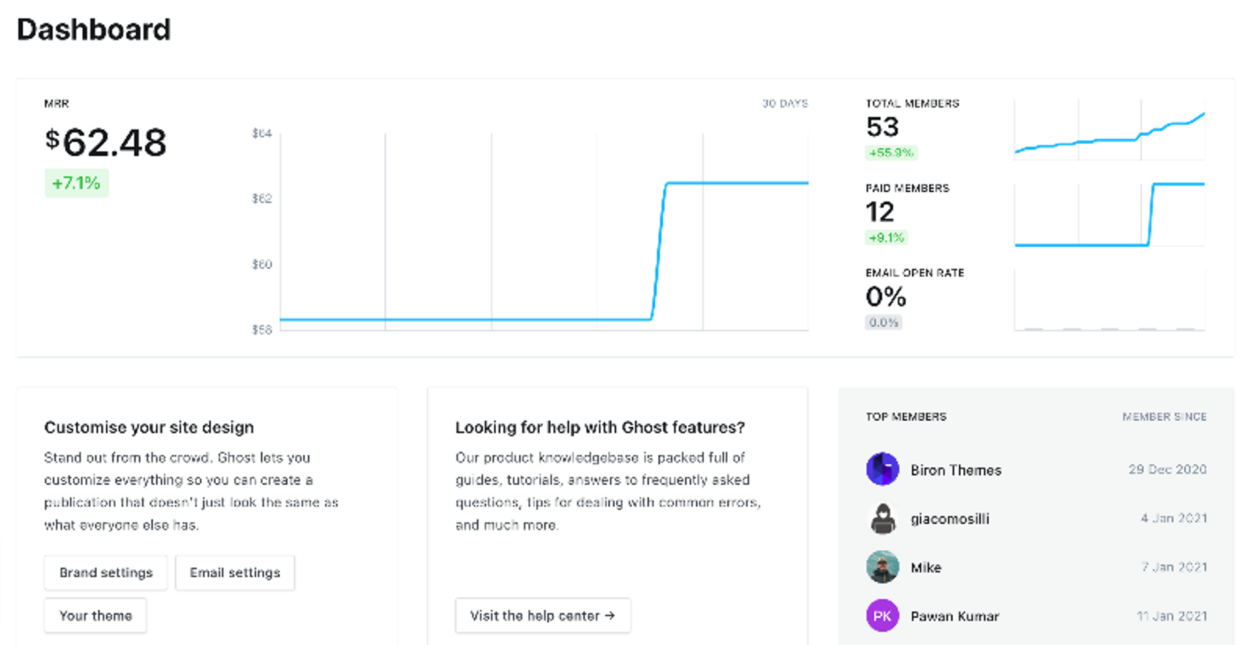Click the 29 Dec 2020 member date
The width and height of the screenshot is (1252, 645).
pyautogui.click(x=1167, y=470)
